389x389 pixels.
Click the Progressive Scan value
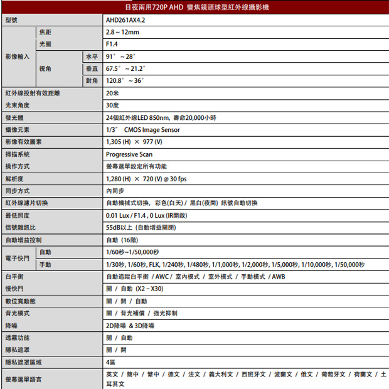129,154
